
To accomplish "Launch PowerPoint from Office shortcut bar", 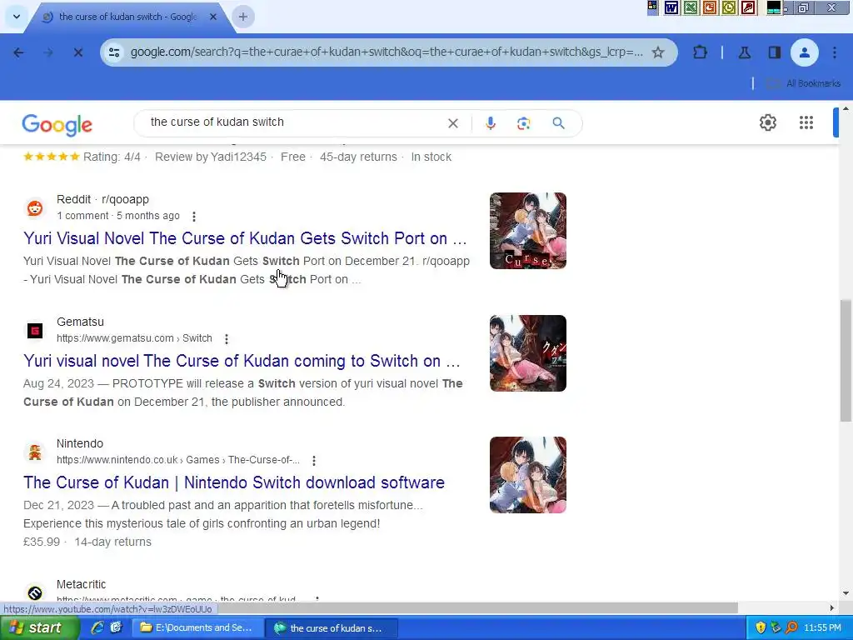I will pos(710,7).
